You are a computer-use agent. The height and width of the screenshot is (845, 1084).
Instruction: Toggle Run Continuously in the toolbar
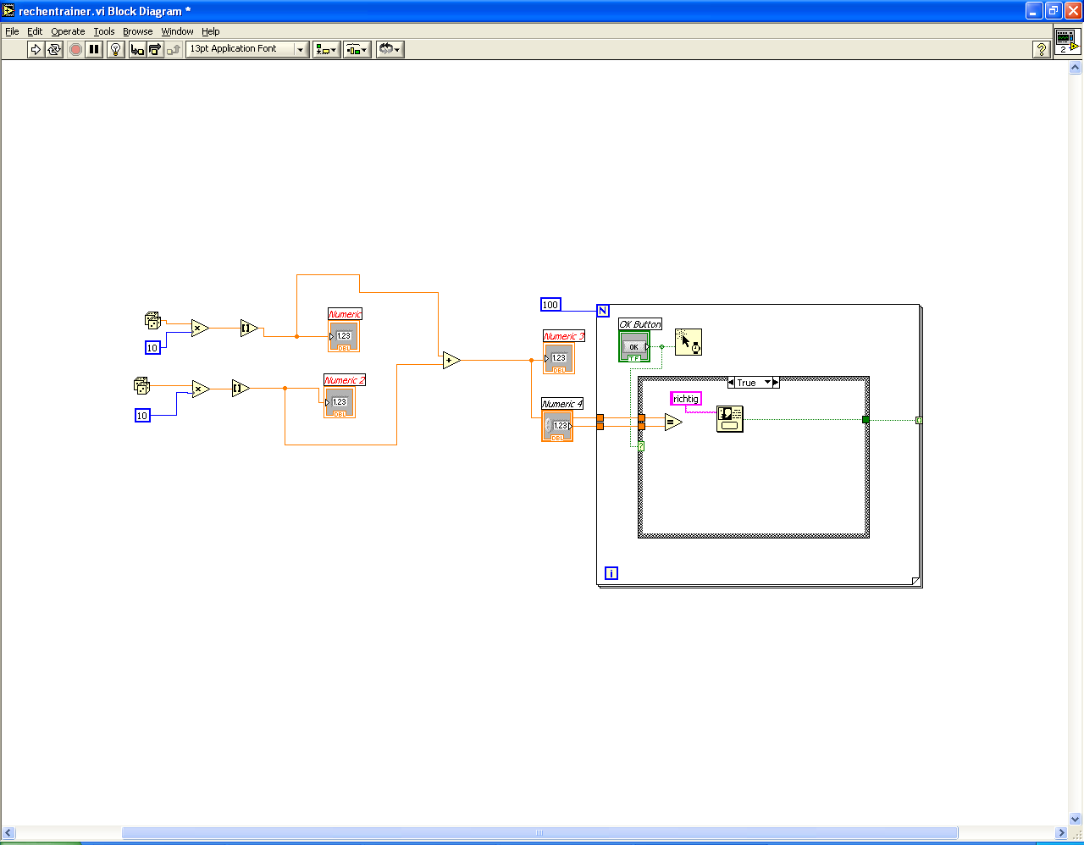[54, 49]
